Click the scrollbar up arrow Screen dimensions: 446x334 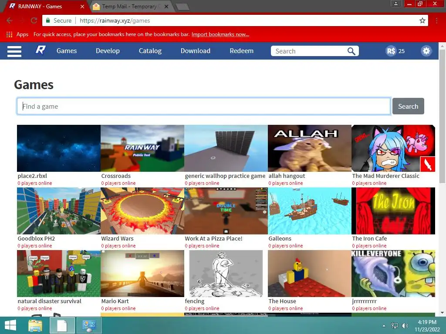(x=443, y=45)
